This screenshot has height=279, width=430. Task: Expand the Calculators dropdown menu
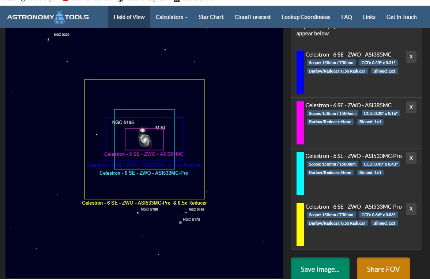pos(172,17)
